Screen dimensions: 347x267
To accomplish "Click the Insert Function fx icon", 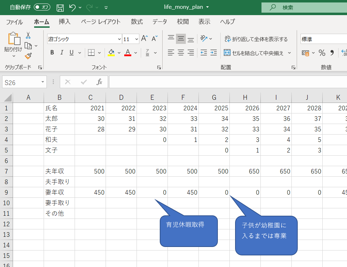I will (99, 82).
